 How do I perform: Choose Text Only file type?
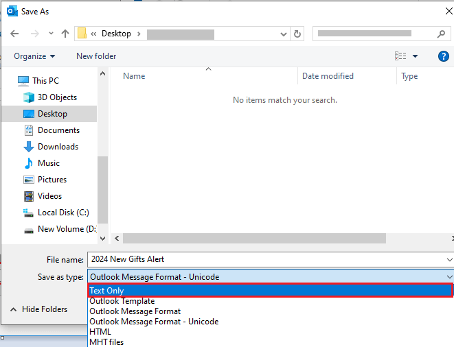[270, 290]
